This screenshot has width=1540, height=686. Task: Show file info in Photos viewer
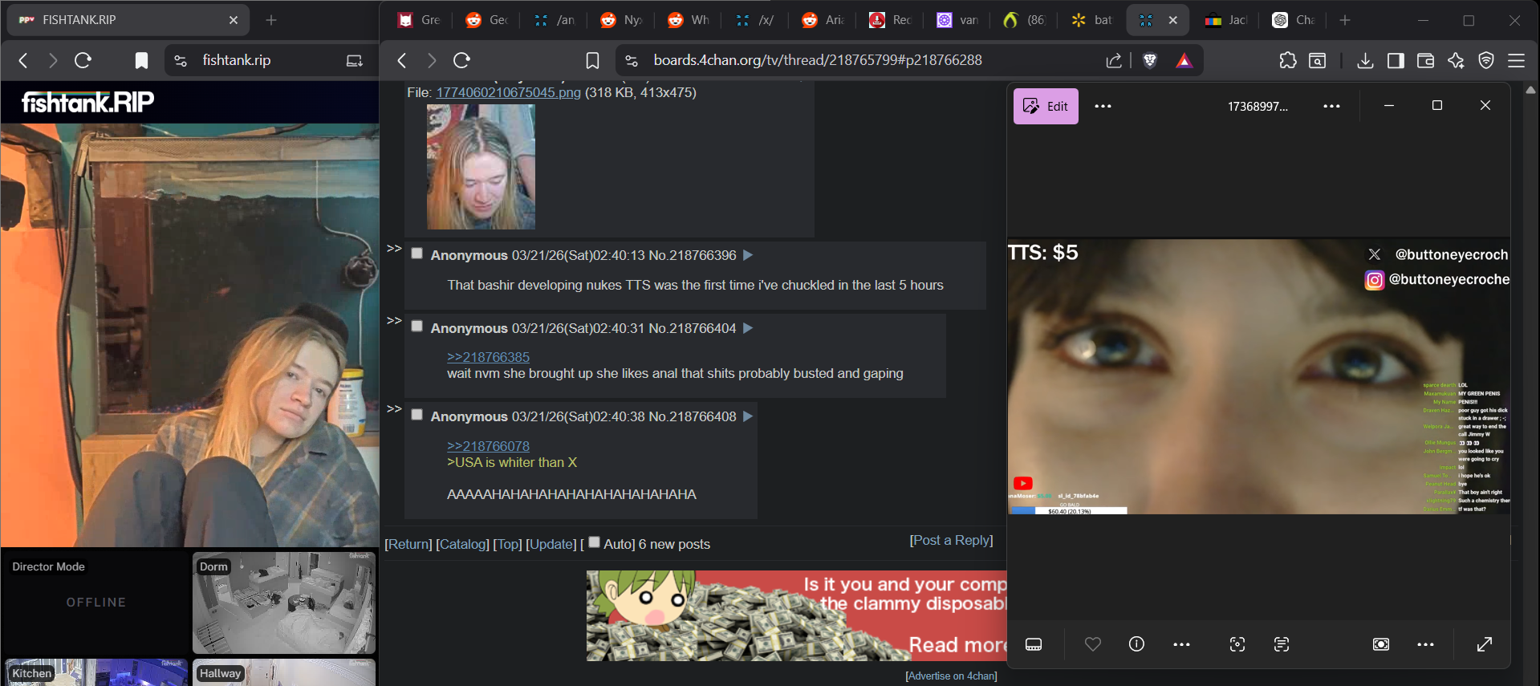click(1136, 643)
